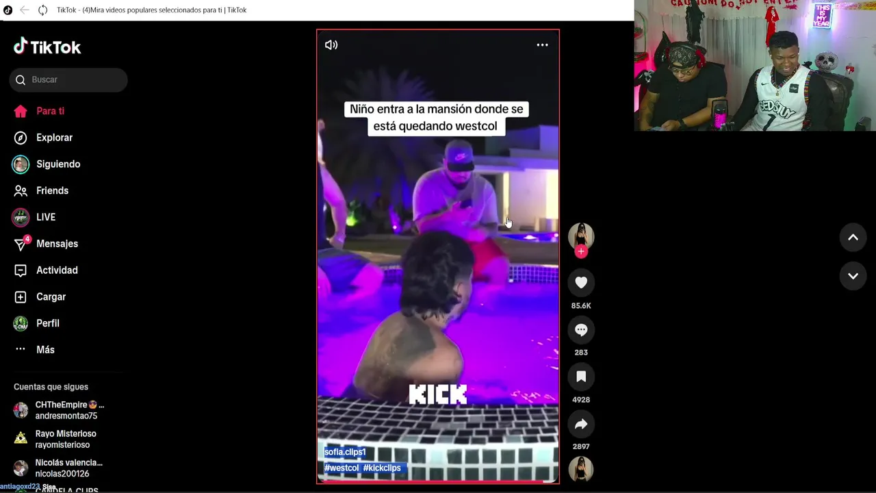
Task: Click the Actividad chat-bubble icon
Action: click(x=21, y=270)
